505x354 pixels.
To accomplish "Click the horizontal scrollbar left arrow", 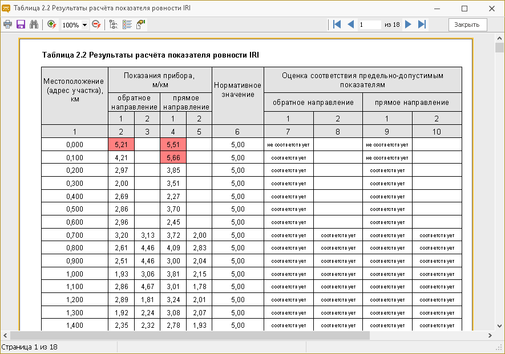I will click(x=5, y=335).
